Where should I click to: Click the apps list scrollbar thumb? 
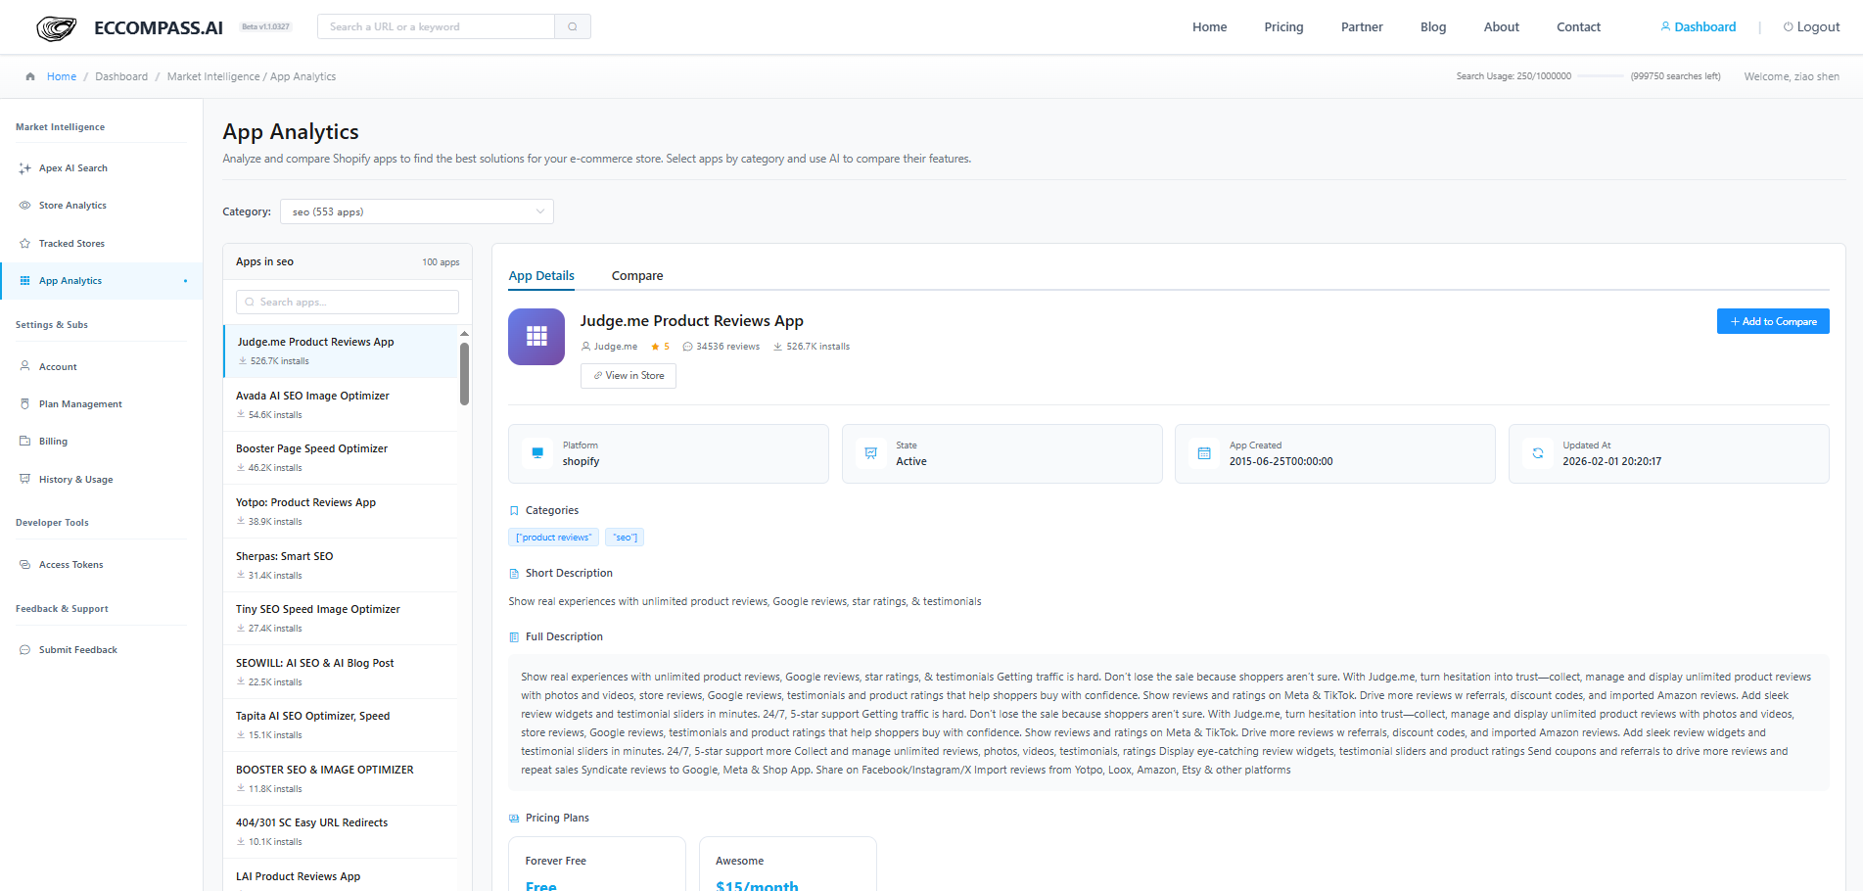464,373
